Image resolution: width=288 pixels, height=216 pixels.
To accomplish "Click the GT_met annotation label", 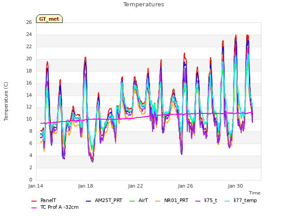I will click(49, 19).
